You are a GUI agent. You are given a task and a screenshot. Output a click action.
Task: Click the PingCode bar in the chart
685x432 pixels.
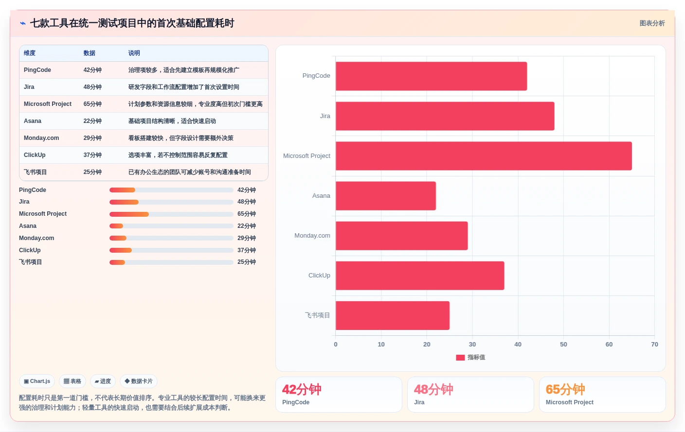[431, 76]
